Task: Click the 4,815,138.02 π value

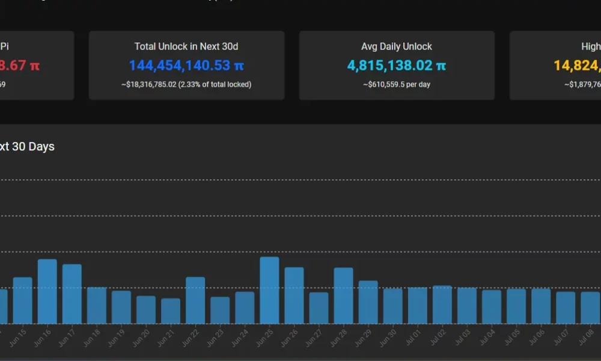Action: click(397, 66)
